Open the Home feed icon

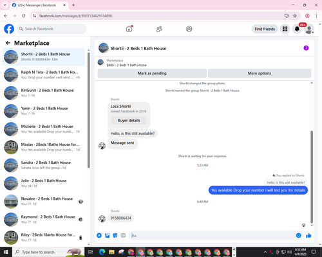[129, 29]
